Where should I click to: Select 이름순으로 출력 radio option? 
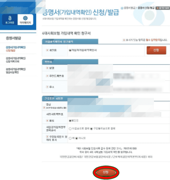pos(70,129)
